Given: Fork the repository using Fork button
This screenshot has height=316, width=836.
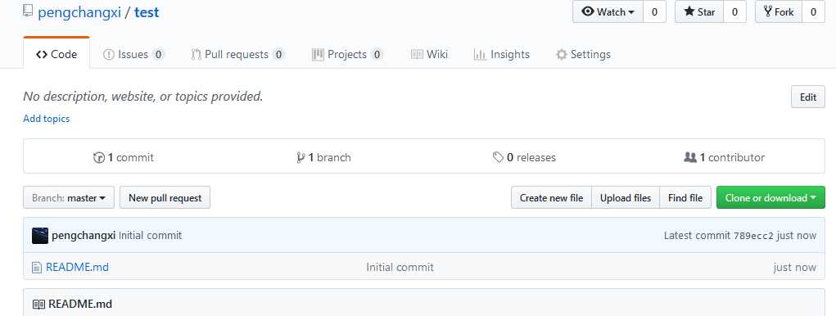Looking at the screenshot, I should click(x=779, y=11).
